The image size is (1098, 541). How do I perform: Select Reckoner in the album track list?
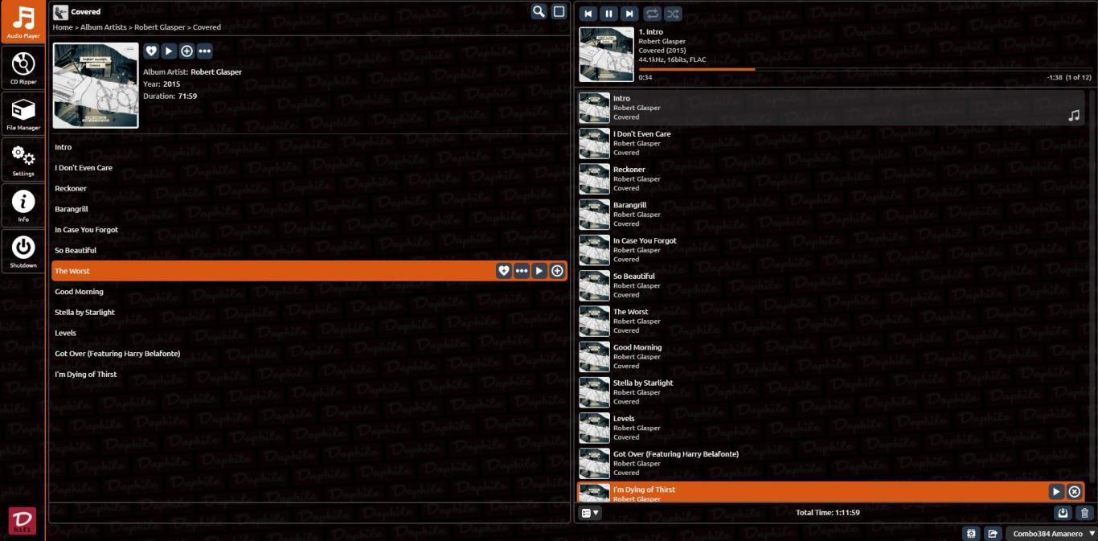309,188
